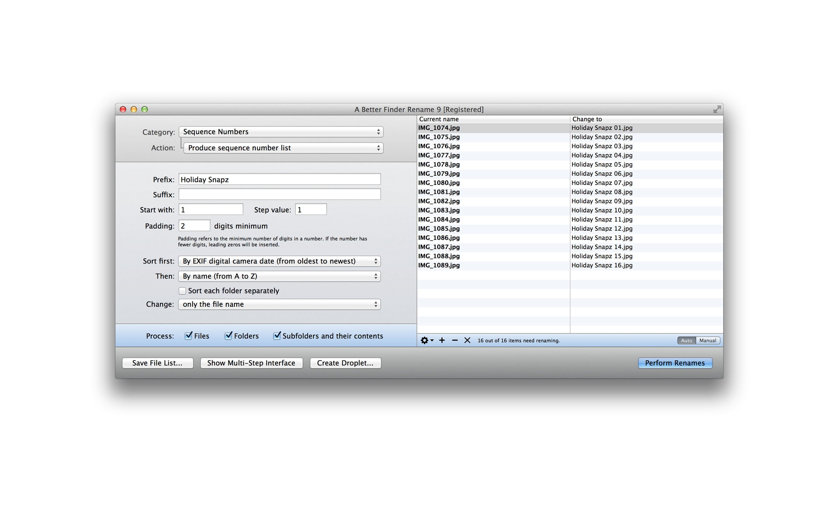Click the Change to column header
This screenshot has height=506, width=839.
(x=647, y=119)
